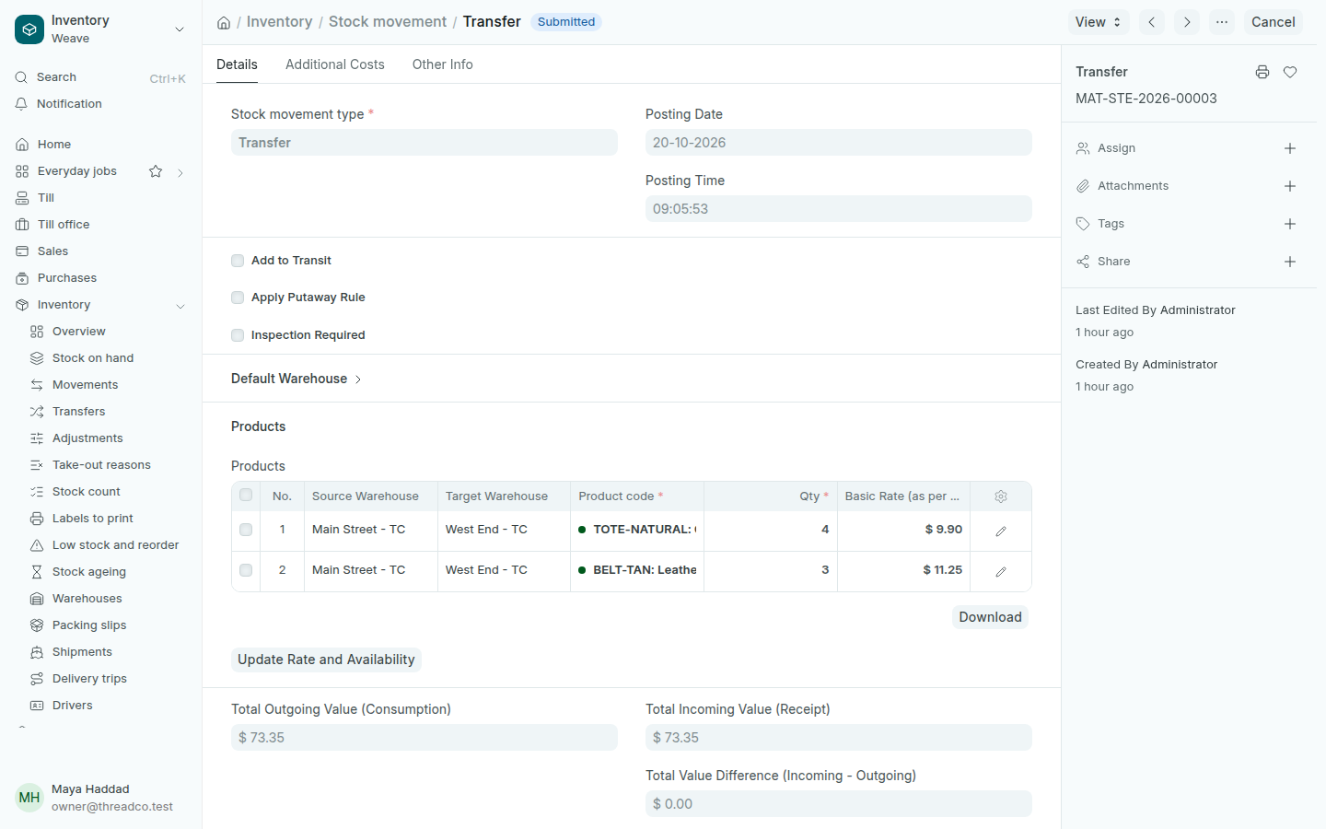Switch to the Other Info tab
Screen dimensions: 1326x829
[443, 64]
